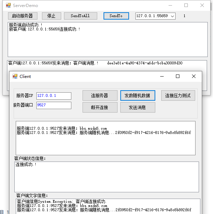This screenshot has width=213, height=214.
Task: Click the 停止 button
Action: coord(51,16)
